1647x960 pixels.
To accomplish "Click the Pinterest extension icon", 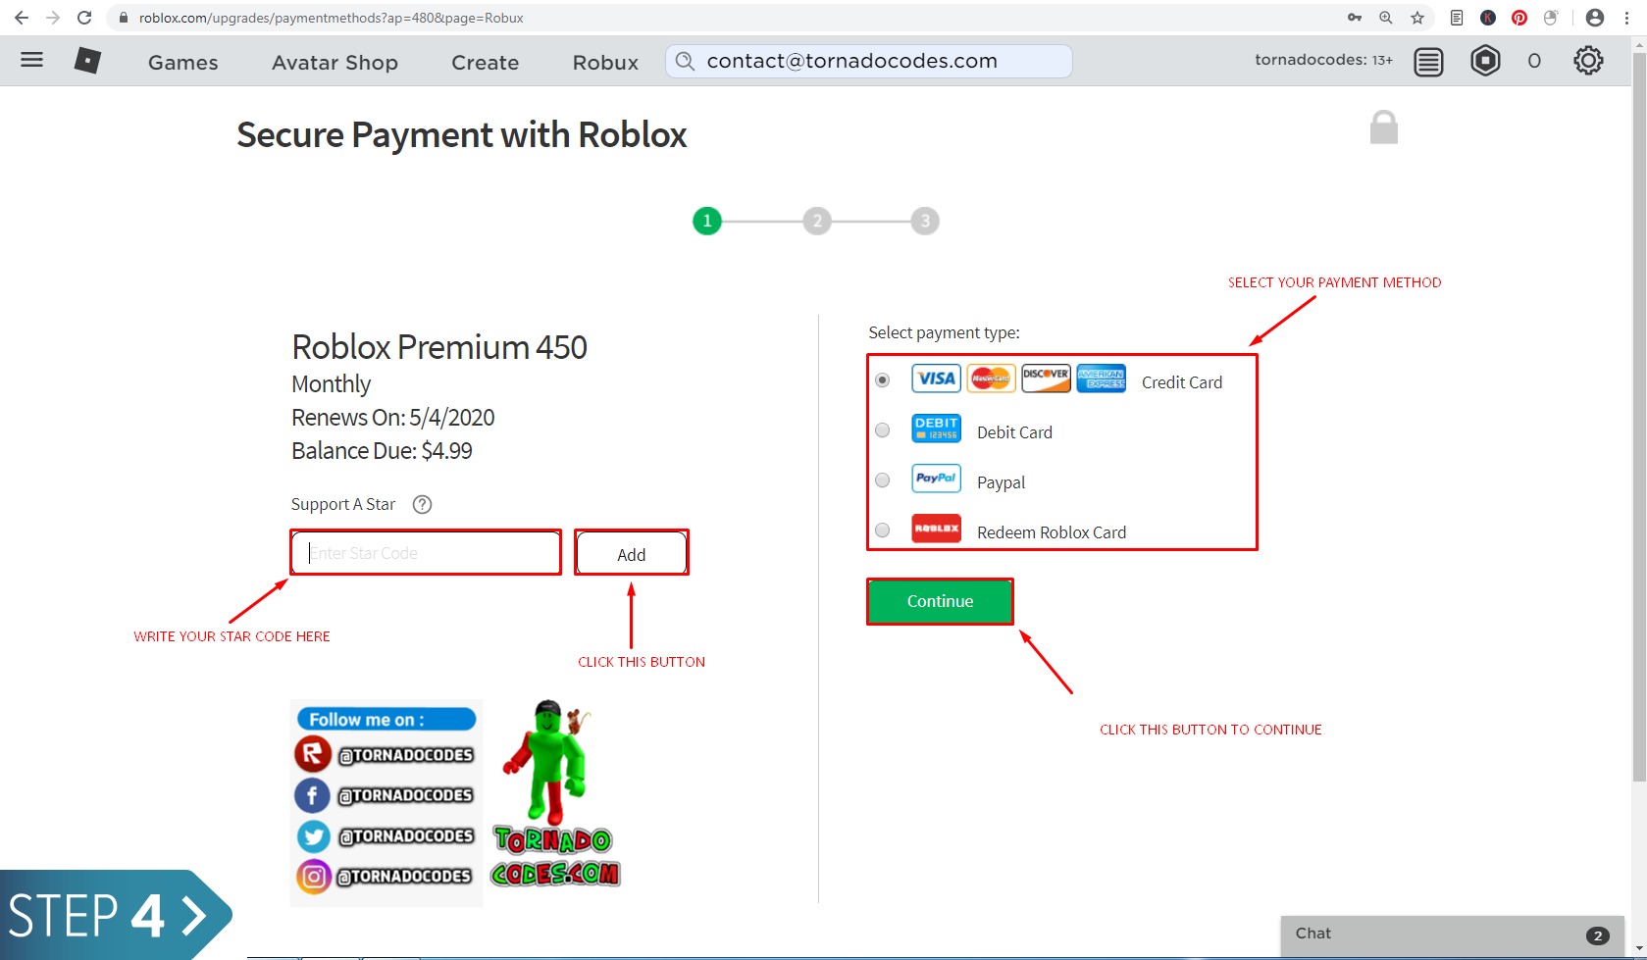I will click(1519, 18).
